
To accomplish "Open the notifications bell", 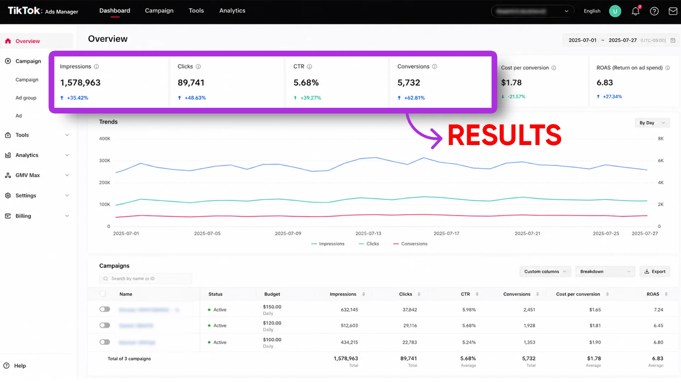I will [x=635, y=11].
